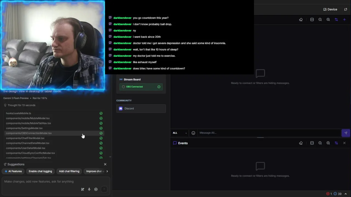Close the Events panel
Screen dimensions: 351x197
click(344, 143)
